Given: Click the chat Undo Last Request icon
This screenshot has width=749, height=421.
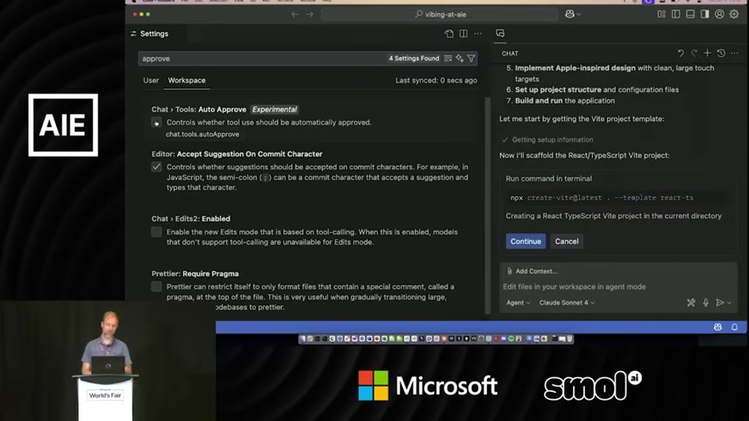Looking at the screenshot, I should coord(680,54).
